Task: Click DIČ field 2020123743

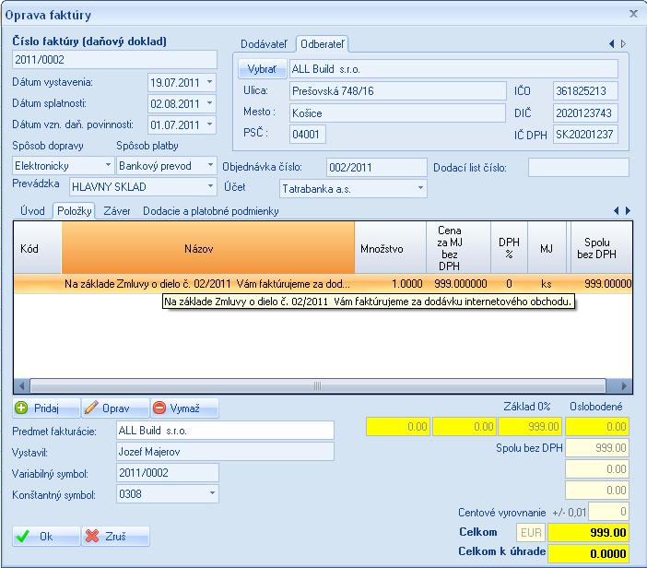Action: point(585,112)
